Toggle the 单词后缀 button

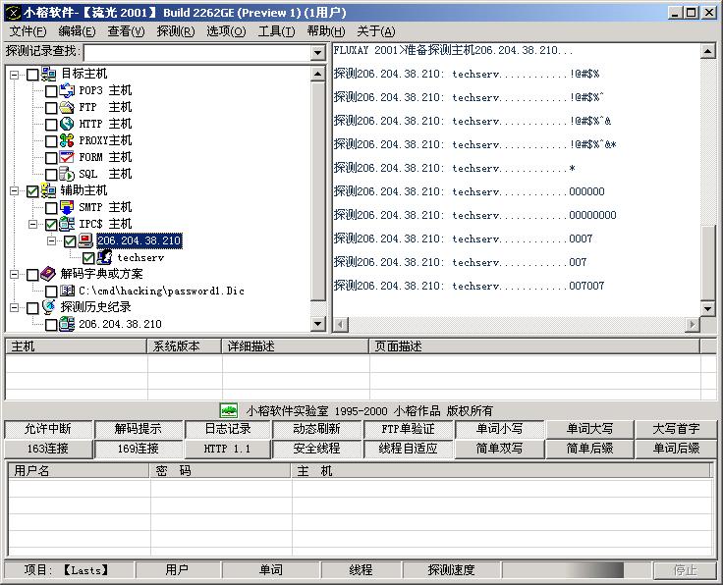676,450
